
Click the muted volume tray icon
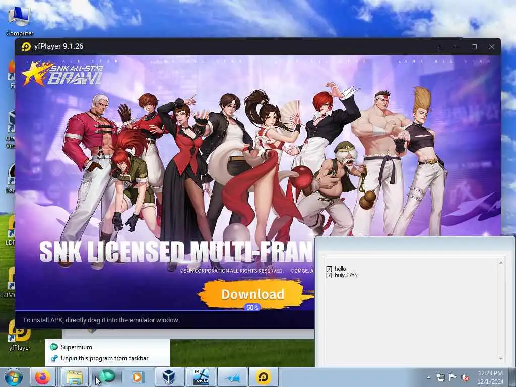click(465, 378)
